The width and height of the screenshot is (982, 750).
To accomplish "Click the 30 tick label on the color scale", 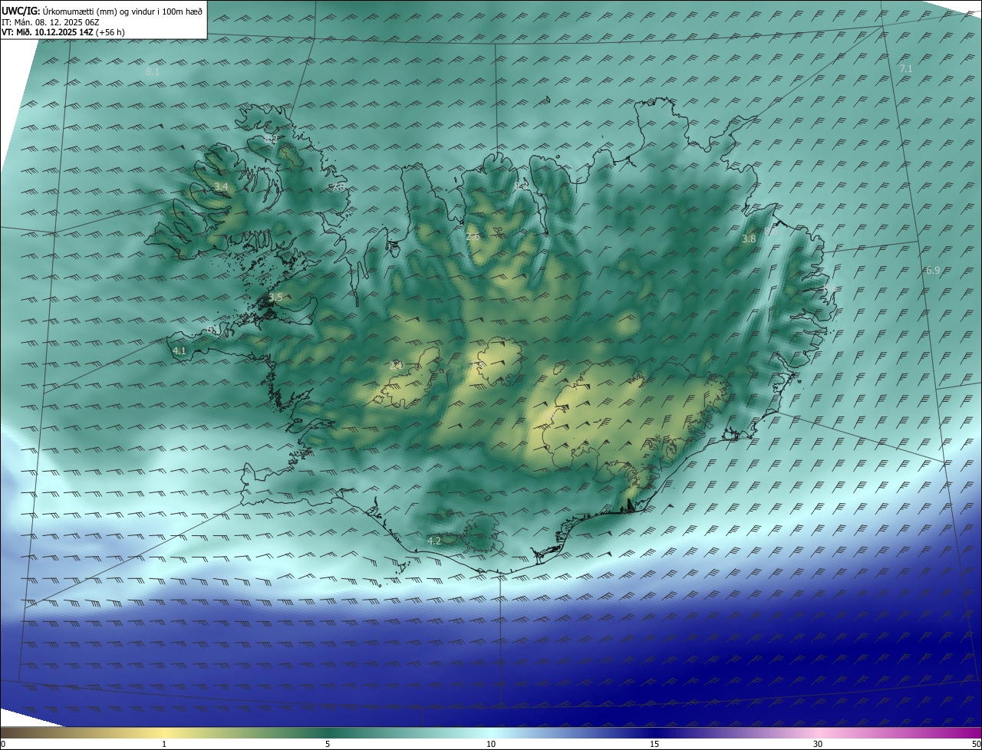I will 818,744.
